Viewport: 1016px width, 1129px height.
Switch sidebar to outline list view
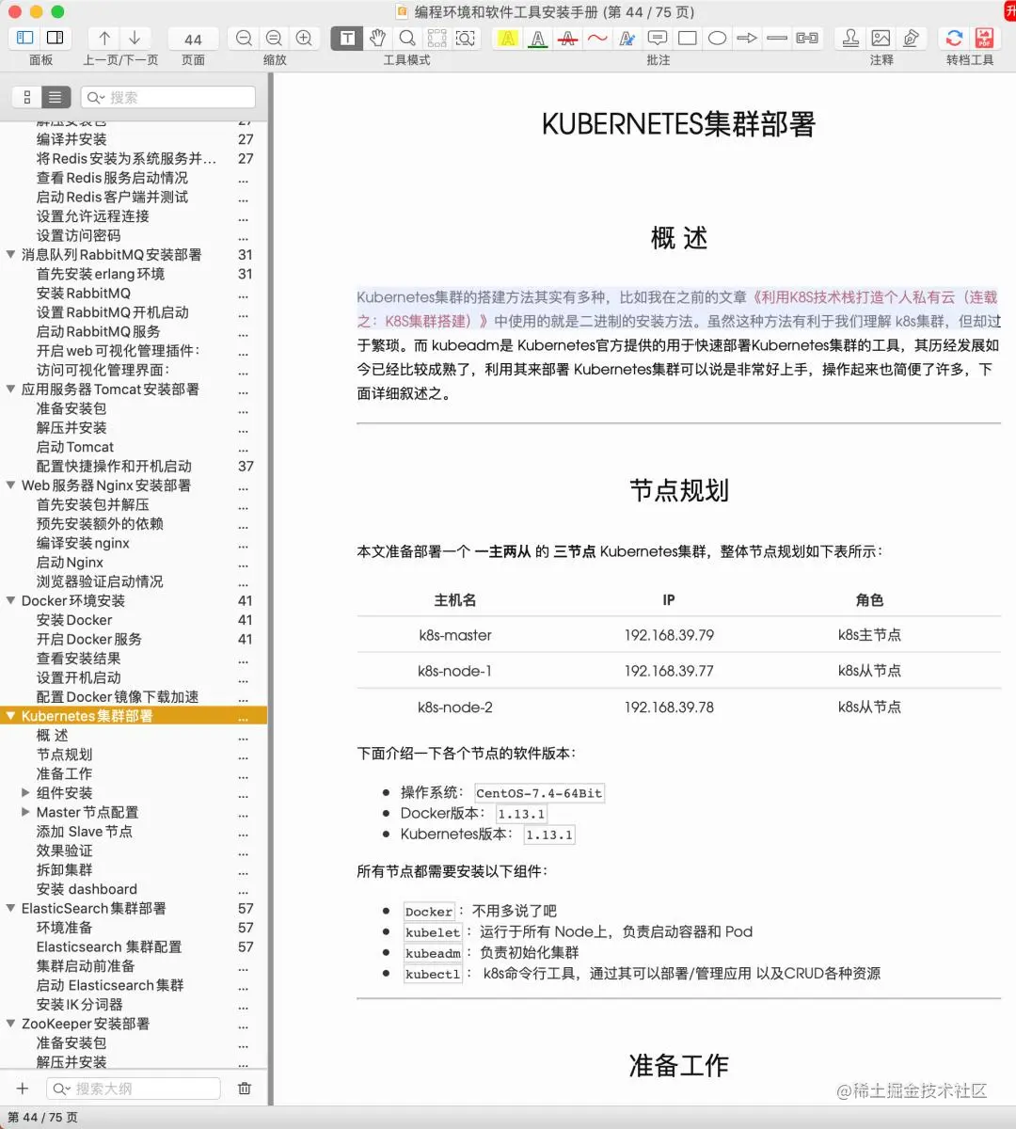[x=56, y=97]
